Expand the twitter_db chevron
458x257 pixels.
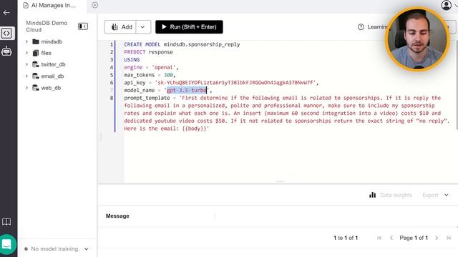(x=26, y=64)
